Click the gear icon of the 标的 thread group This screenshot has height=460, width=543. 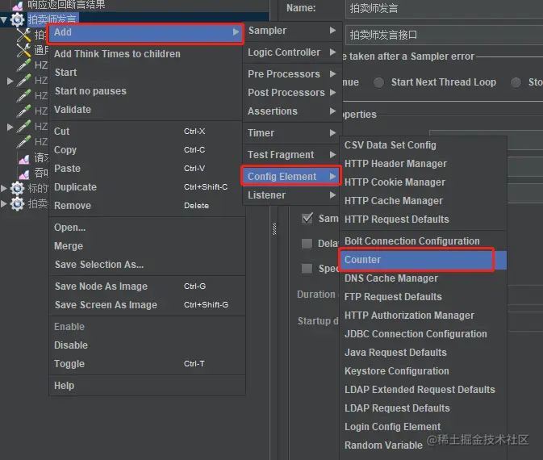coord(17,188)
